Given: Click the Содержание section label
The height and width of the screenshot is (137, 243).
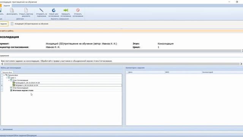Looking at the screenshot, I should click(x=4, y=56).
